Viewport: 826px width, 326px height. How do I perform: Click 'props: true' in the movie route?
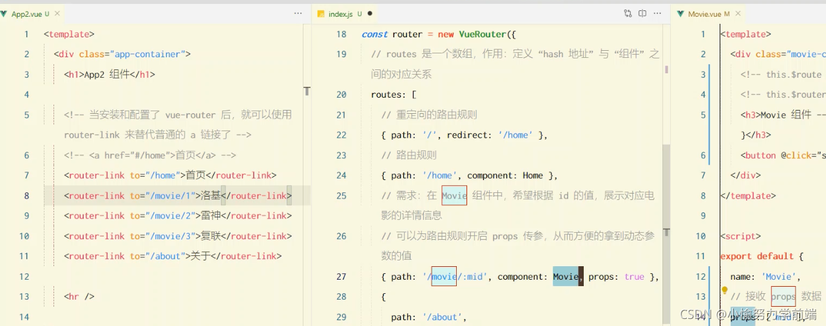[617, 276]
